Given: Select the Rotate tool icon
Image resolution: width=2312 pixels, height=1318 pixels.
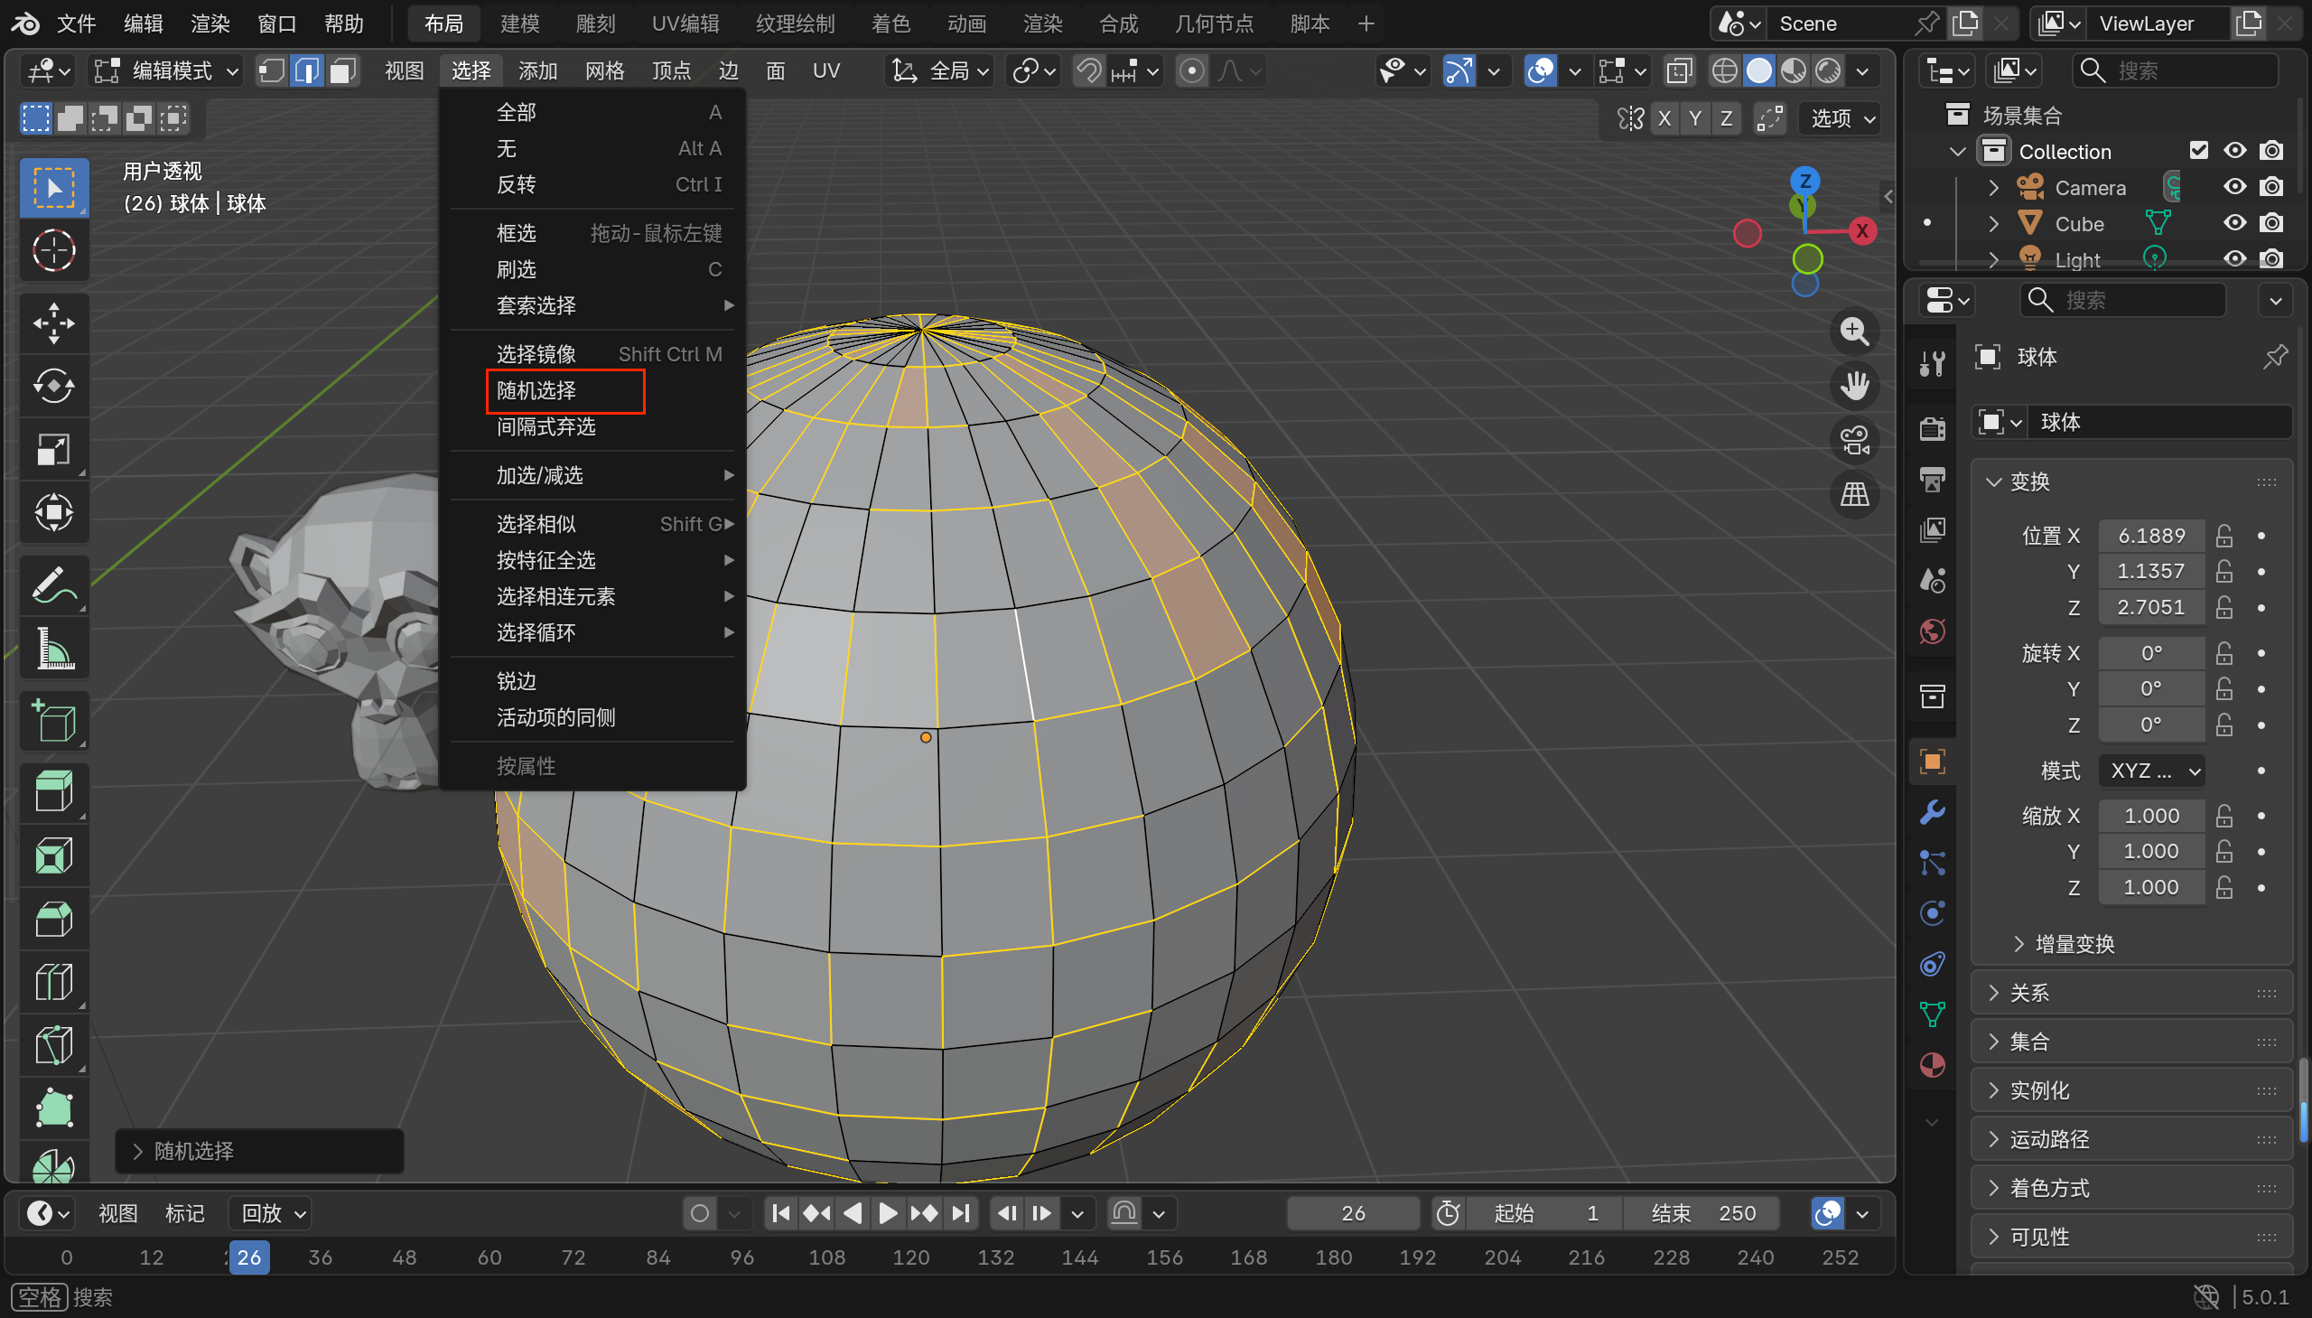Looking at the screenshot, I should [x=53, y=387].
